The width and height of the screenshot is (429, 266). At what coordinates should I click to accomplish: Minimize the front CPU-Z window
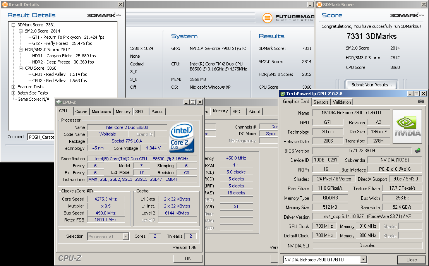coord(186,102)
